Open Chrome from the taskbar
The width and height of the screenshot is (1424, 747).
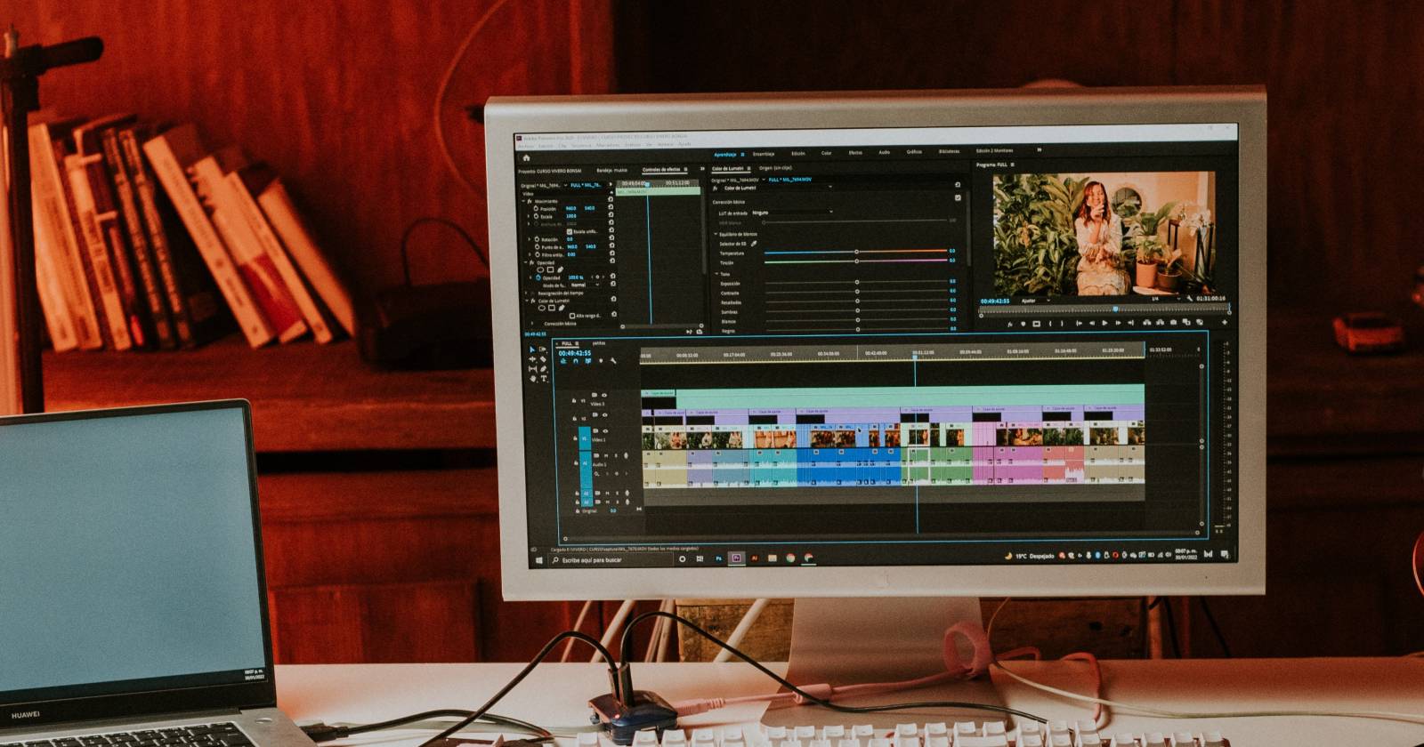pyautogui.click(x=790, y=558)
